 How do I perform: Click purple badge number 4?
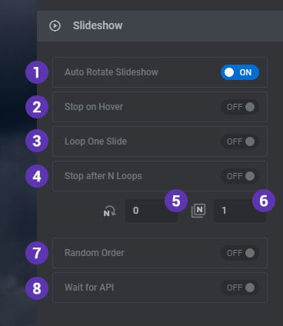37,176
